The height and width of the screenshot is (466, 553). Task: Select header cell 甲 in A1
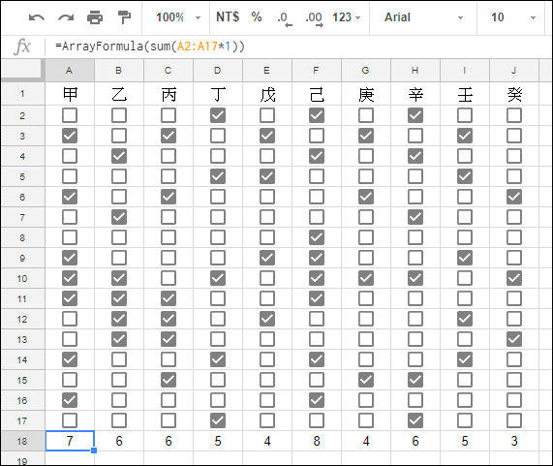click(70, 94)
